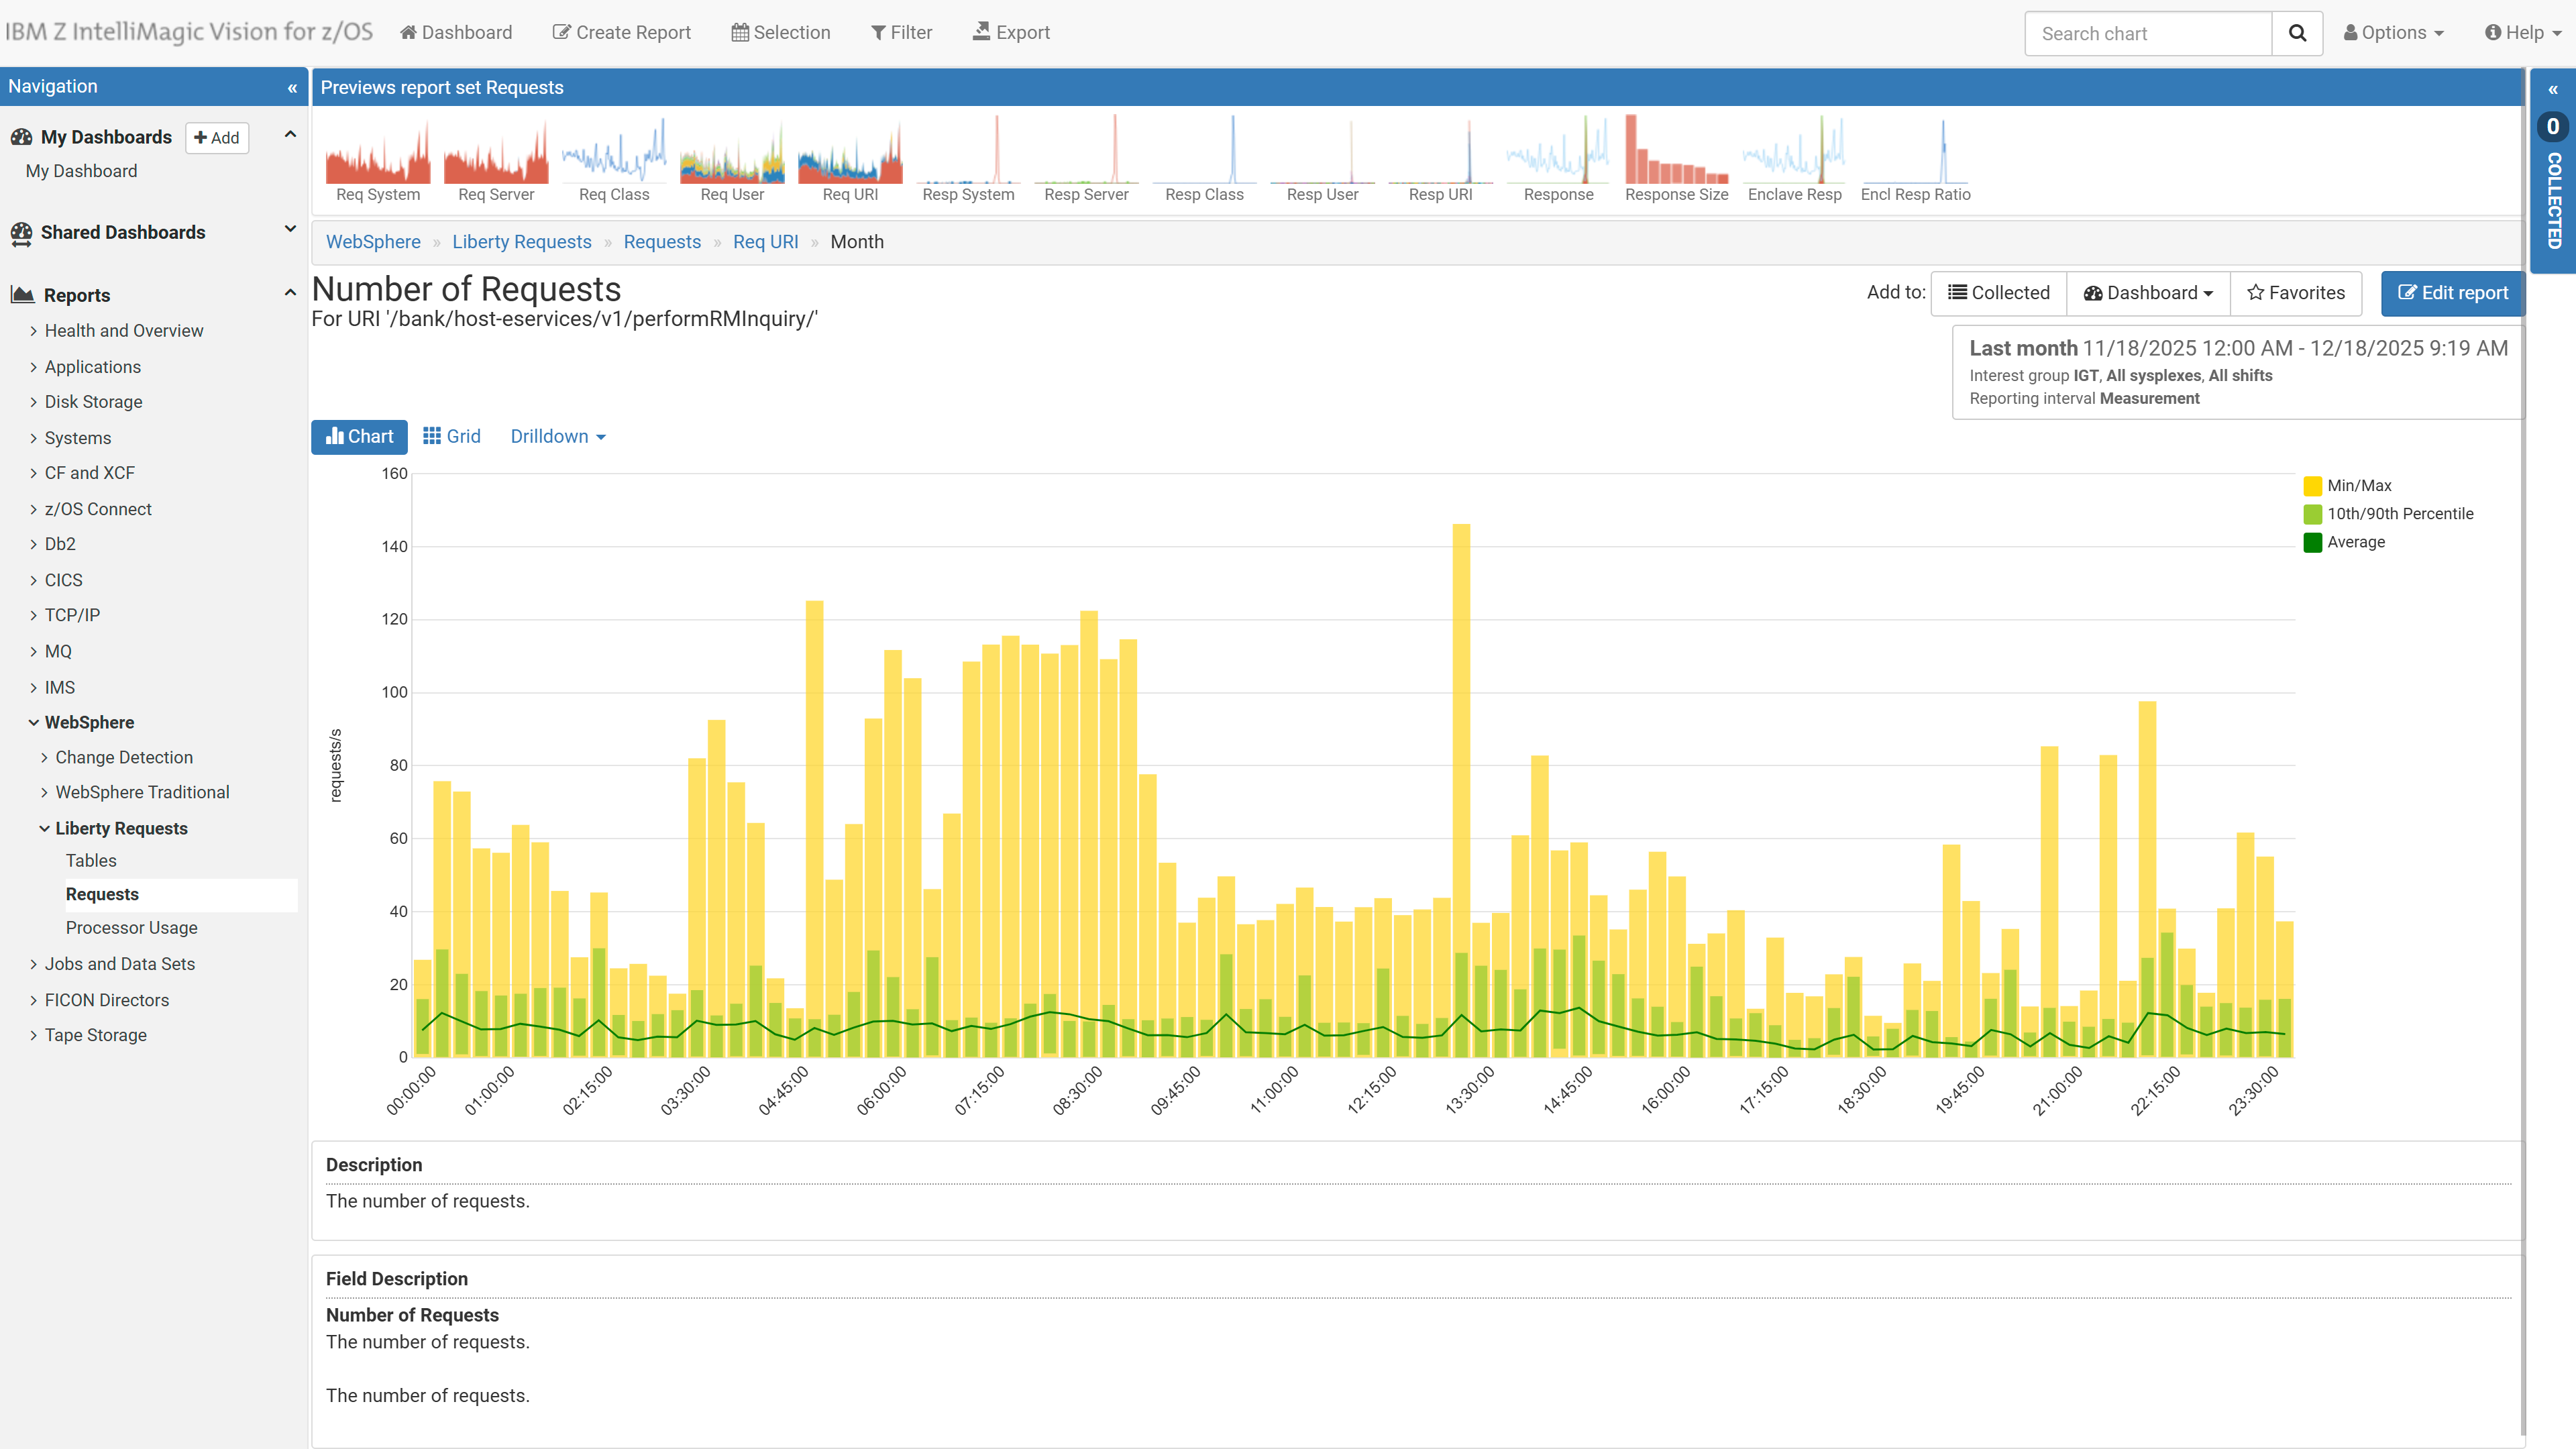2576x1449 pixels.
Task: Click the Edit report pencil icon
Action: 2408,293
